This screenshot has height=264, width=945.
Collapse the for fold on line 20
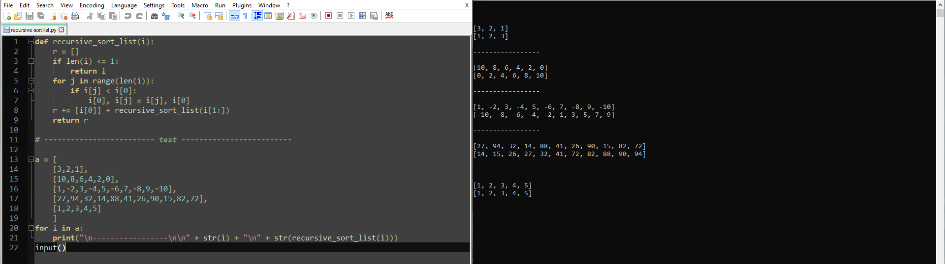31,228
